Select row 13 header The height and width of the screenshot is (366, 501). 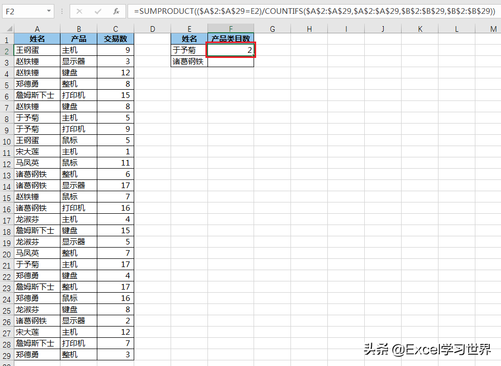7,175
